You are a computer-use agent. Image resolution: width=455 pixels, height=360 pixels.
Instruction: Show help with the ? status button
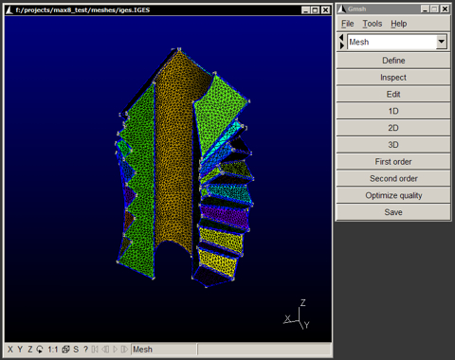pos(85,350)
